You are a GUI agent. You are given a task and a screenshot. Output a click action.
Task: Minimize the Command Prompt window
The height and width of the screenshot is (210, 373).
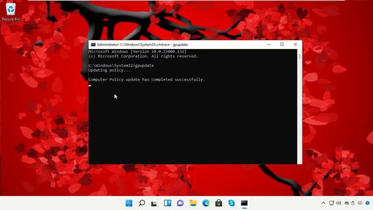(269, 44)
